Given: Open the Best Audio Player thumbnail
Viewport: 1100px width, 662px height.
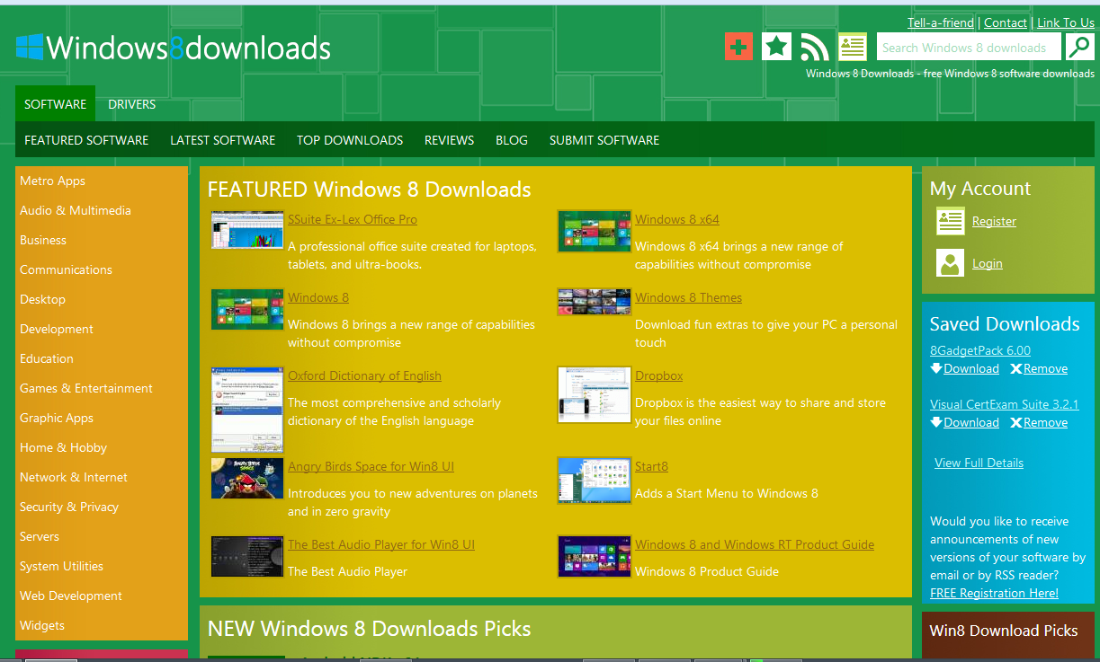Looking at the screenshot, I should pyautogui.click(x=247, y=556).
